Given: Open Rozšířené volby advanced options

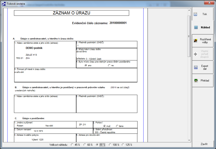Looking at the screenshot, I should pos(203,41).
